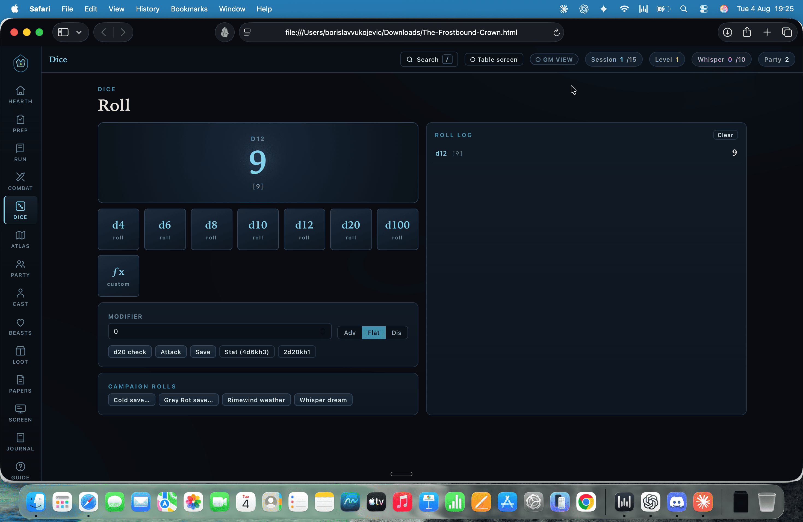
Task: Open the Grey Rot save roll options
Action: [189, 400]
